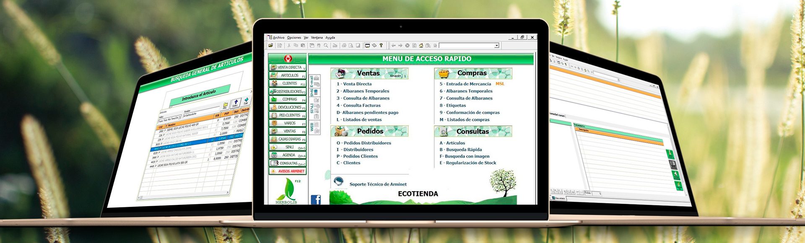Click the magnifier search toolbar icon
Image resolution: width=805 pixels, height=243 pixels.
[326, 46]
